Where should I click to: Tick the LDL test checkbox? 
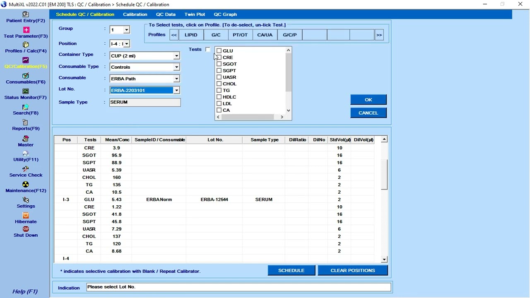(x=219, y=103)
